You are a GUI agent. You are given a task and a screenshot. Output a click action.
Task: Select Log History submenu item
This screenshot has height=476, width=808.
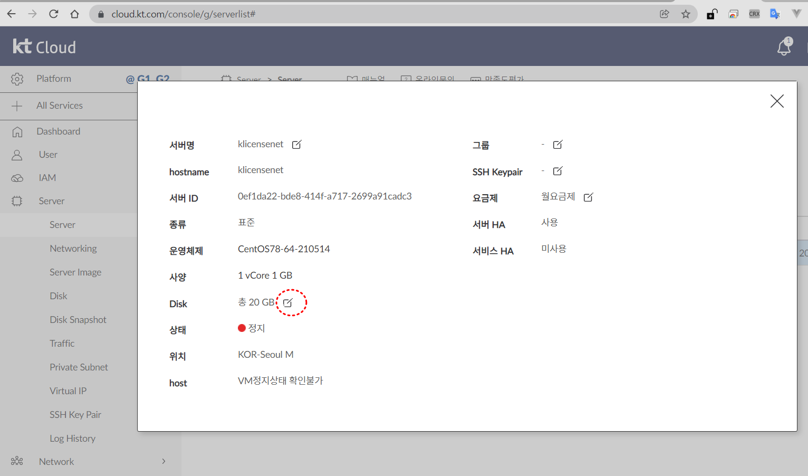point(73,439)
